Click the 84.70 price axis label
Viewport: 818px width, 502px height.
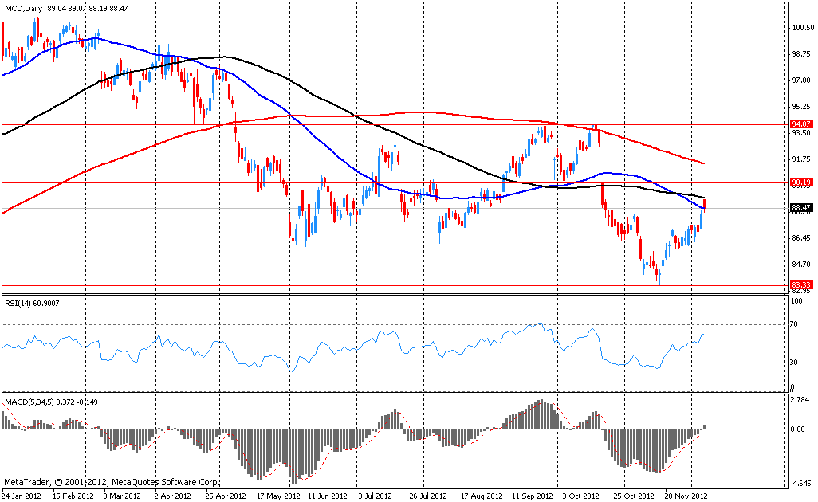(x=800, y=265)
